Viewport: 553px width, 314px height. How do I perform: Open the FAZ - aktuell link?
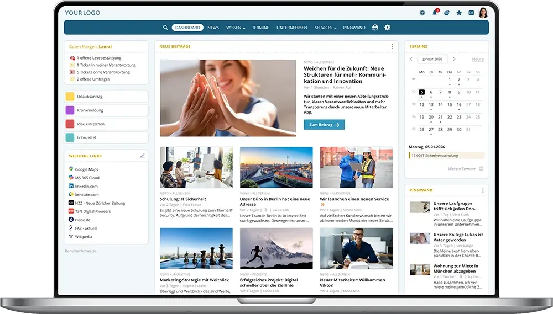pyautogui.click(x=86, y=228)
